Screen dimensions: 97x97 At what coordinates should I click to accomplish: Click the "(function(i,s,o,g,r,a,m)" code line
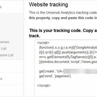(68, 48)
